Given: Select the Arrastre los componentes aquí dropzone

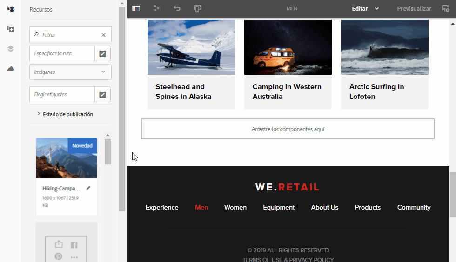Looking at the screenshot, I should 288,129.
